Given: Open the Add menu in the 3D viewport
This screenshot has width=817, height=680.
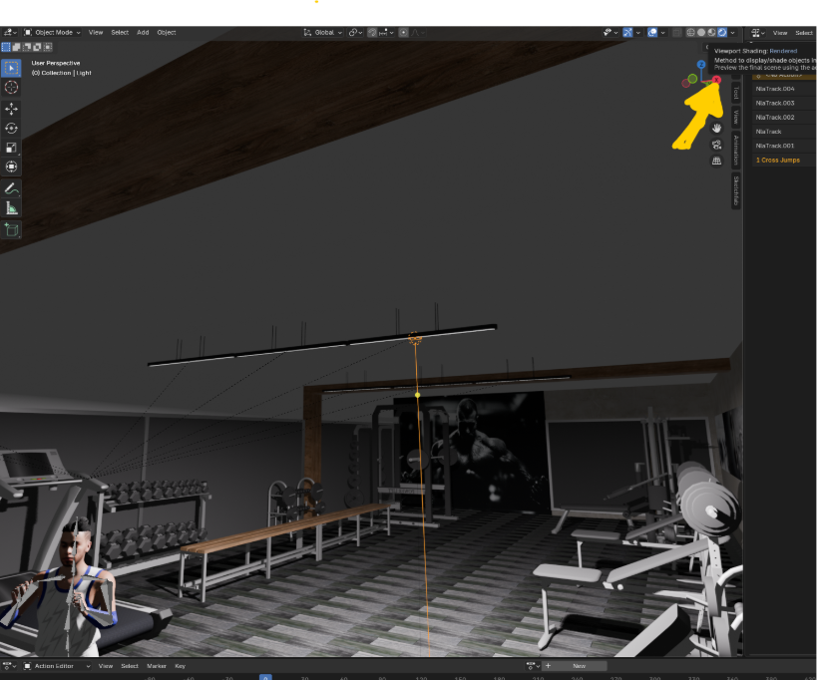Looking at the screenshot, I should 143,31.
